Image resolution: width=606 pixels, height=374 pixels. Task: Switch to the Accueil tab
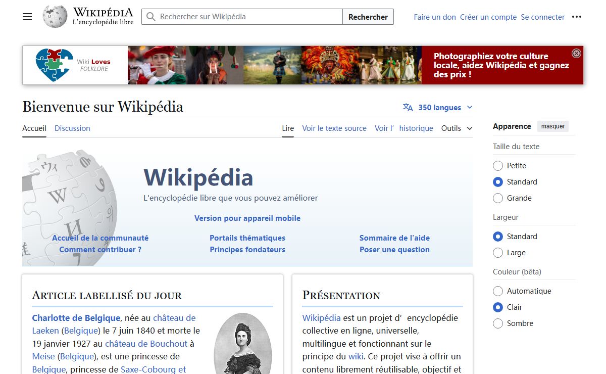pyautogui.click(x=34, y=128)
